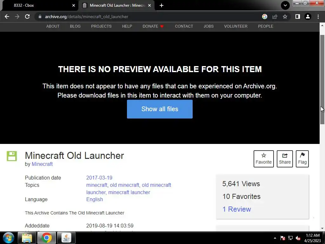Bookmark this page with the star icon
This screenshot has width=325, height=244.
click(x=285, y=17)
